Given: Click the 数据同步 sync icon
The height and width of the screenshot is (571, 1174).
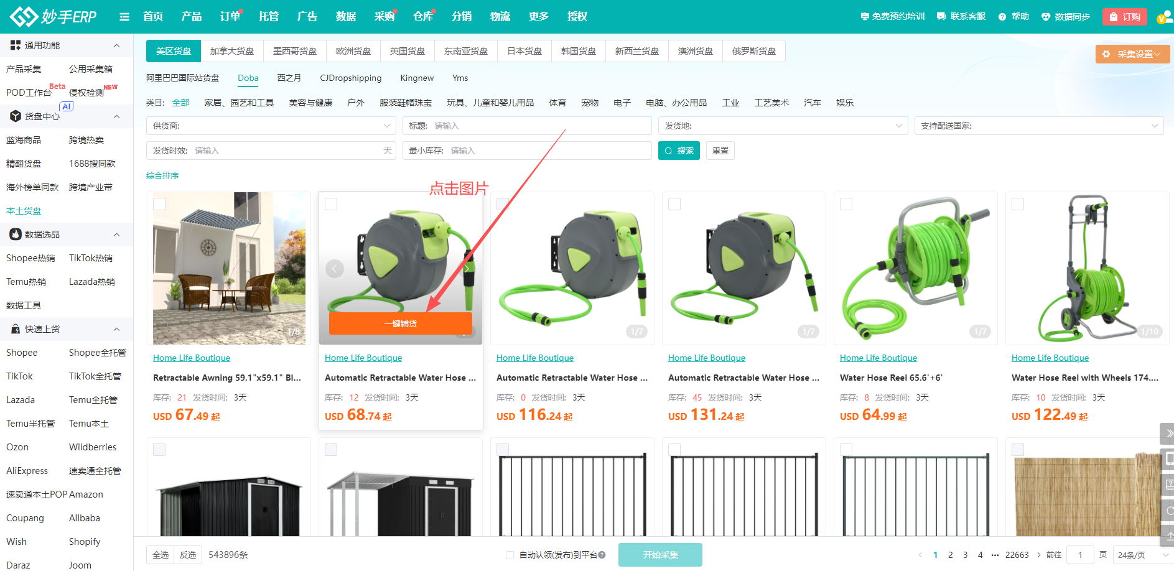Looking at the screenshot, I should (1046, 17).
